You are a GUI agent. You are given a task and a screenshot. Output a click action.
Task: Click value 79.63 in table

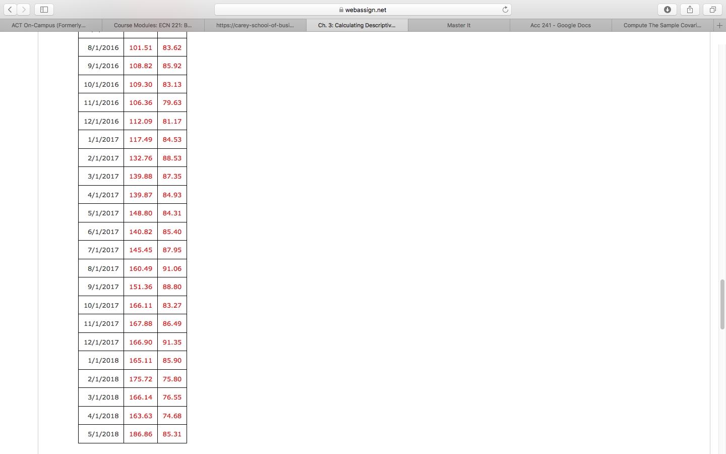click(x=172, y=102)
